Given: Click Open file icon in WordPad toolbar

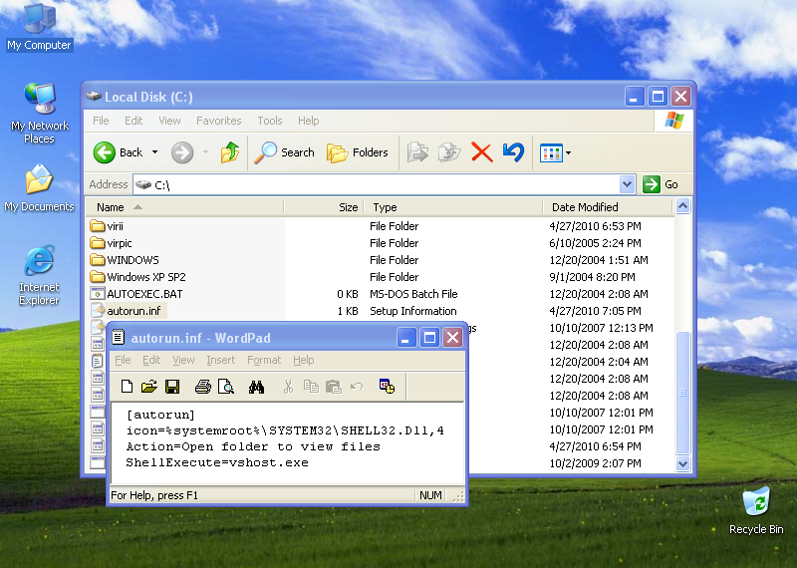Looking at the screenshot, I should [x=148, y=387].
